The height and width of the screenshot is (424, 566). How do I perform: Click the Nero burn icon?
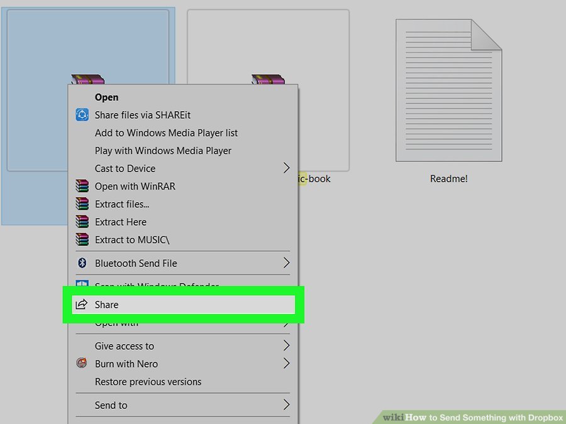pos(82,362)
